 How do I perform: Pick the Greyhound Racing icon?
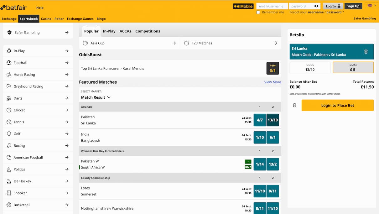(9, 86)
